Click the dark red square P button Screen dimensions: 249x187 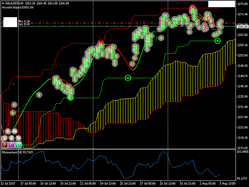(4, 145)
